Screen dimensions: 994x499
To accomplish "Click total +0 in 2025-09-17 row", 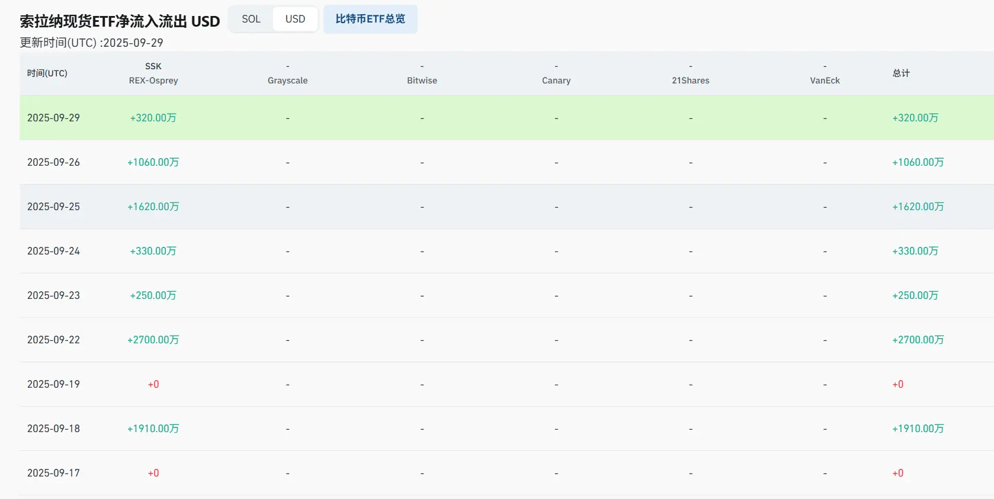I will [898, 473].
